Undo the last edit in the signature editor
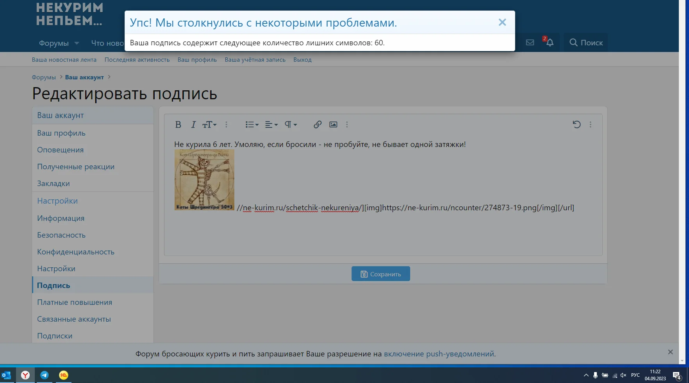This screenshot has height=383, width=689. pyautogui.click(x=577, y=124)
